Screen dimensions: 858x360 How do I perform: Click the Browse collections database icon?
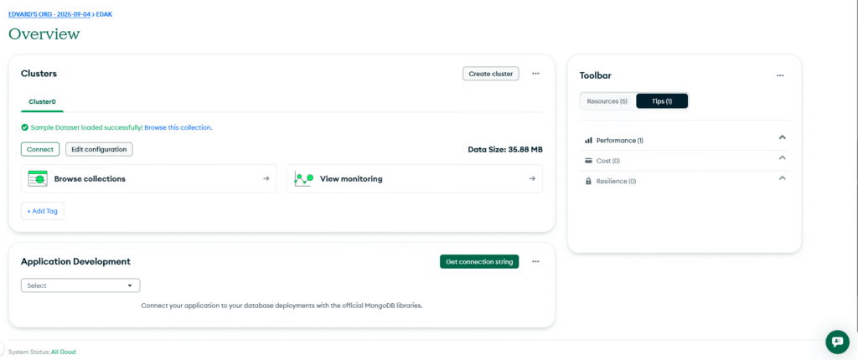[x=38, y=178]
